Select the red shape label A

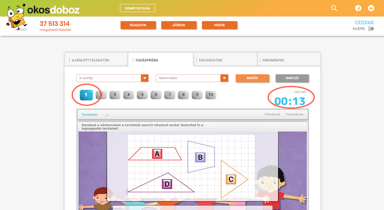(x=157, y=154)
